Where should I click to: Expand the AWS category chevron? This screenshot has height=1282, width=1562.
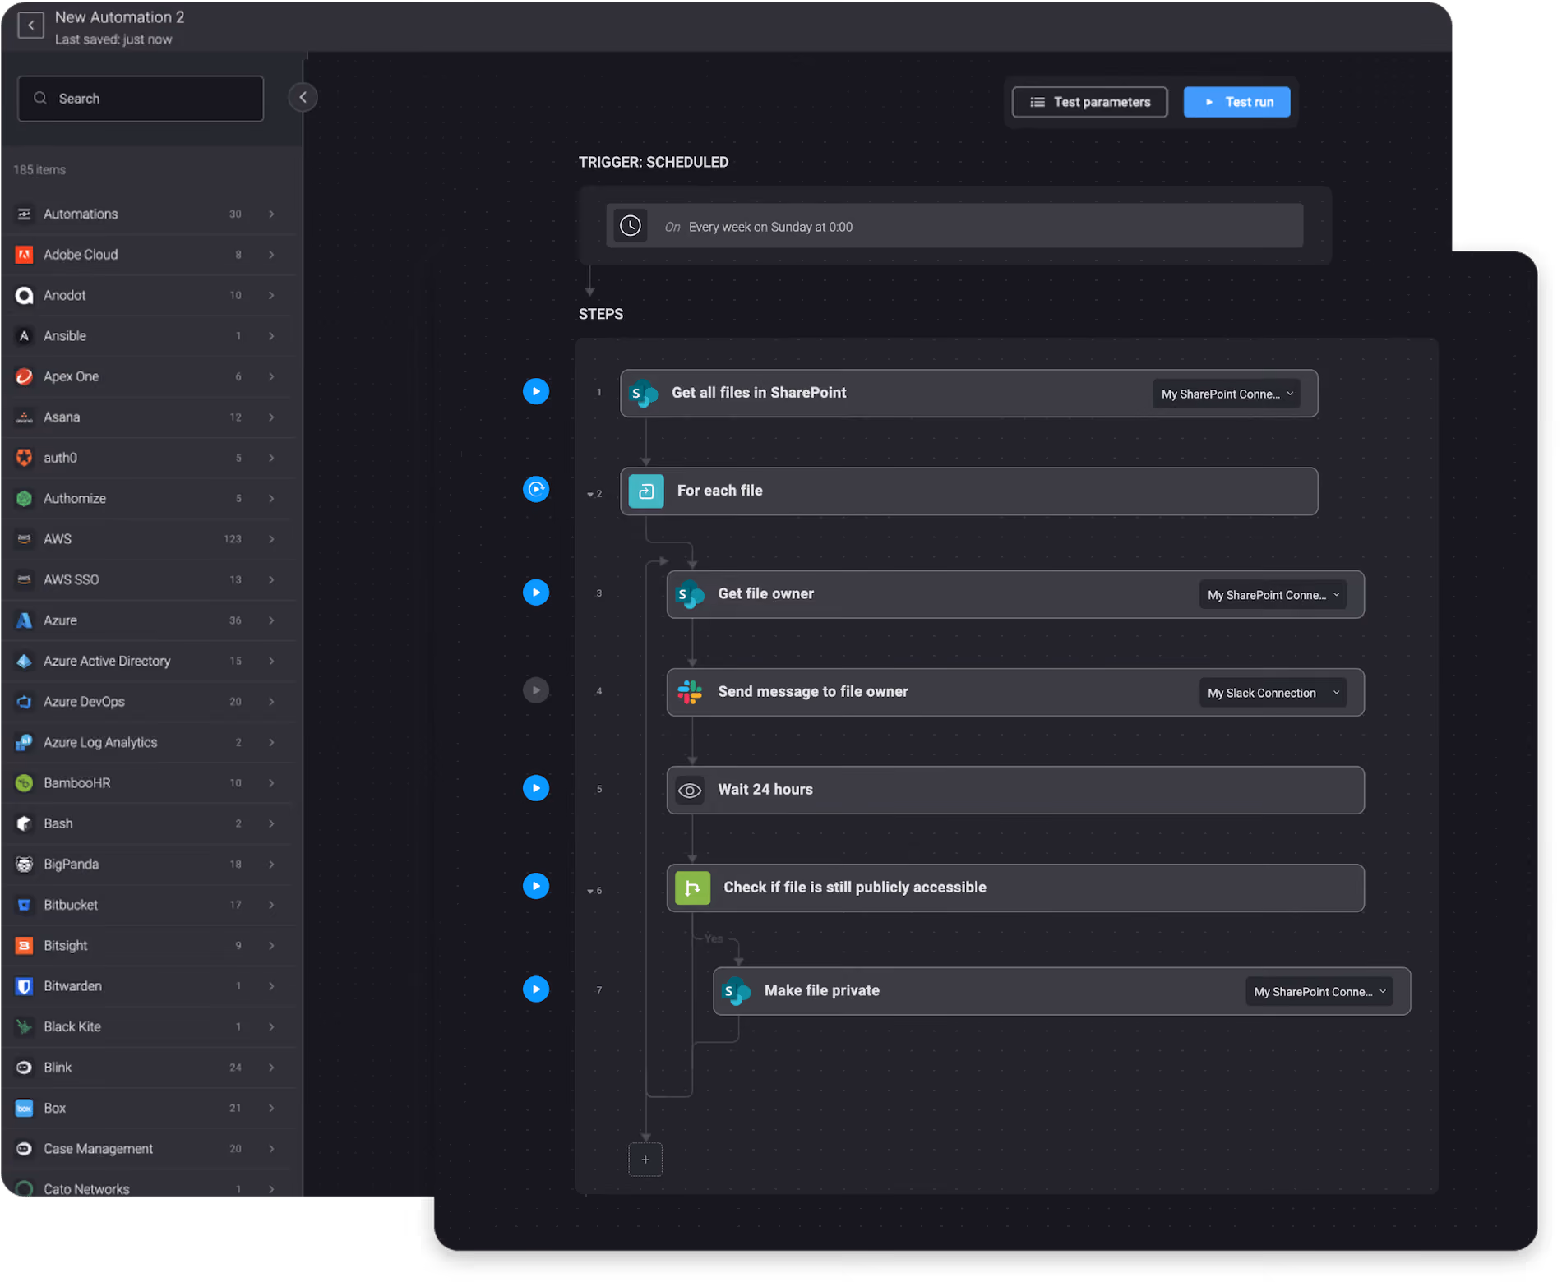tap(271, 539)
